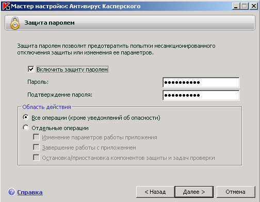Close the setup wizard window

(254, 6)
